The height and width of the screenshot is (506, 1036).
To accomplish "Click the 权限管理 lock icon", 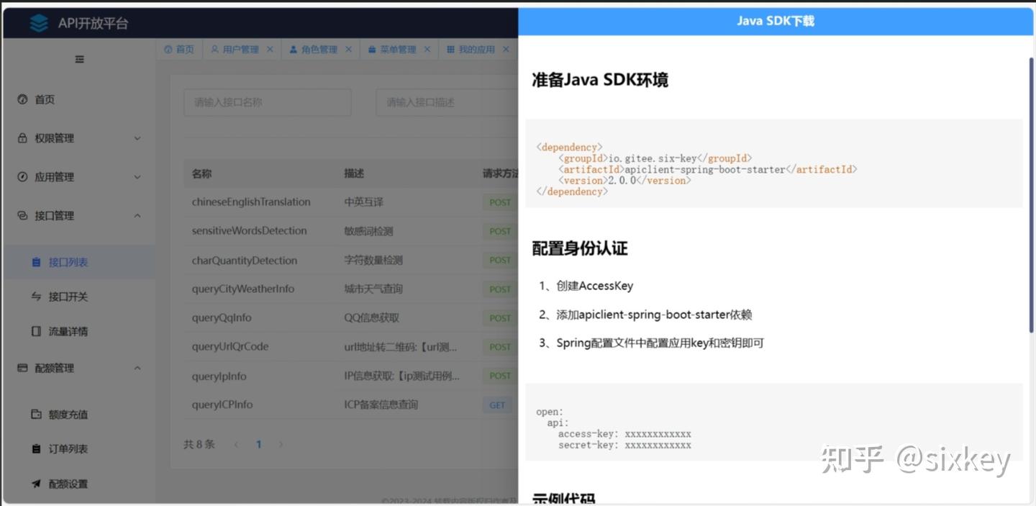I will pos(22,137).
